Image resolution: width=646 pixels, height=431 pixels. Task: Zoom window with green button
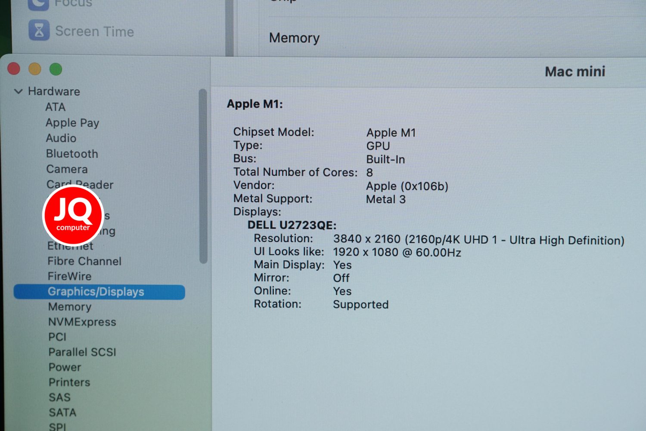[x=56, y=69]
